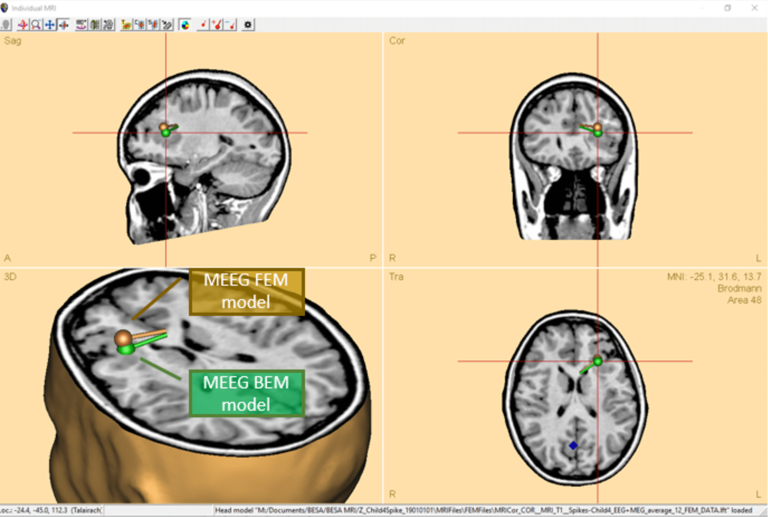Image resolution: width=768 pixels, height=517 pixels.
Task: Click the 180° flip view icon
Action: [x=81, y=25]
